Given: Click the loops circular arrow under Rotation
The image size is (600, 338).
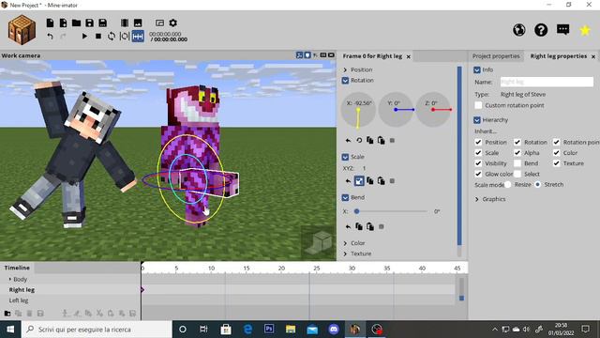Looking at the screenshot, I should coord(359,141).
